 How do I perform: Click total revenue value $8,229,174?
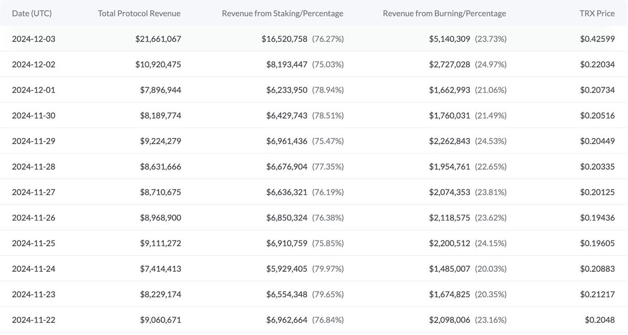[x=161, y=295]
